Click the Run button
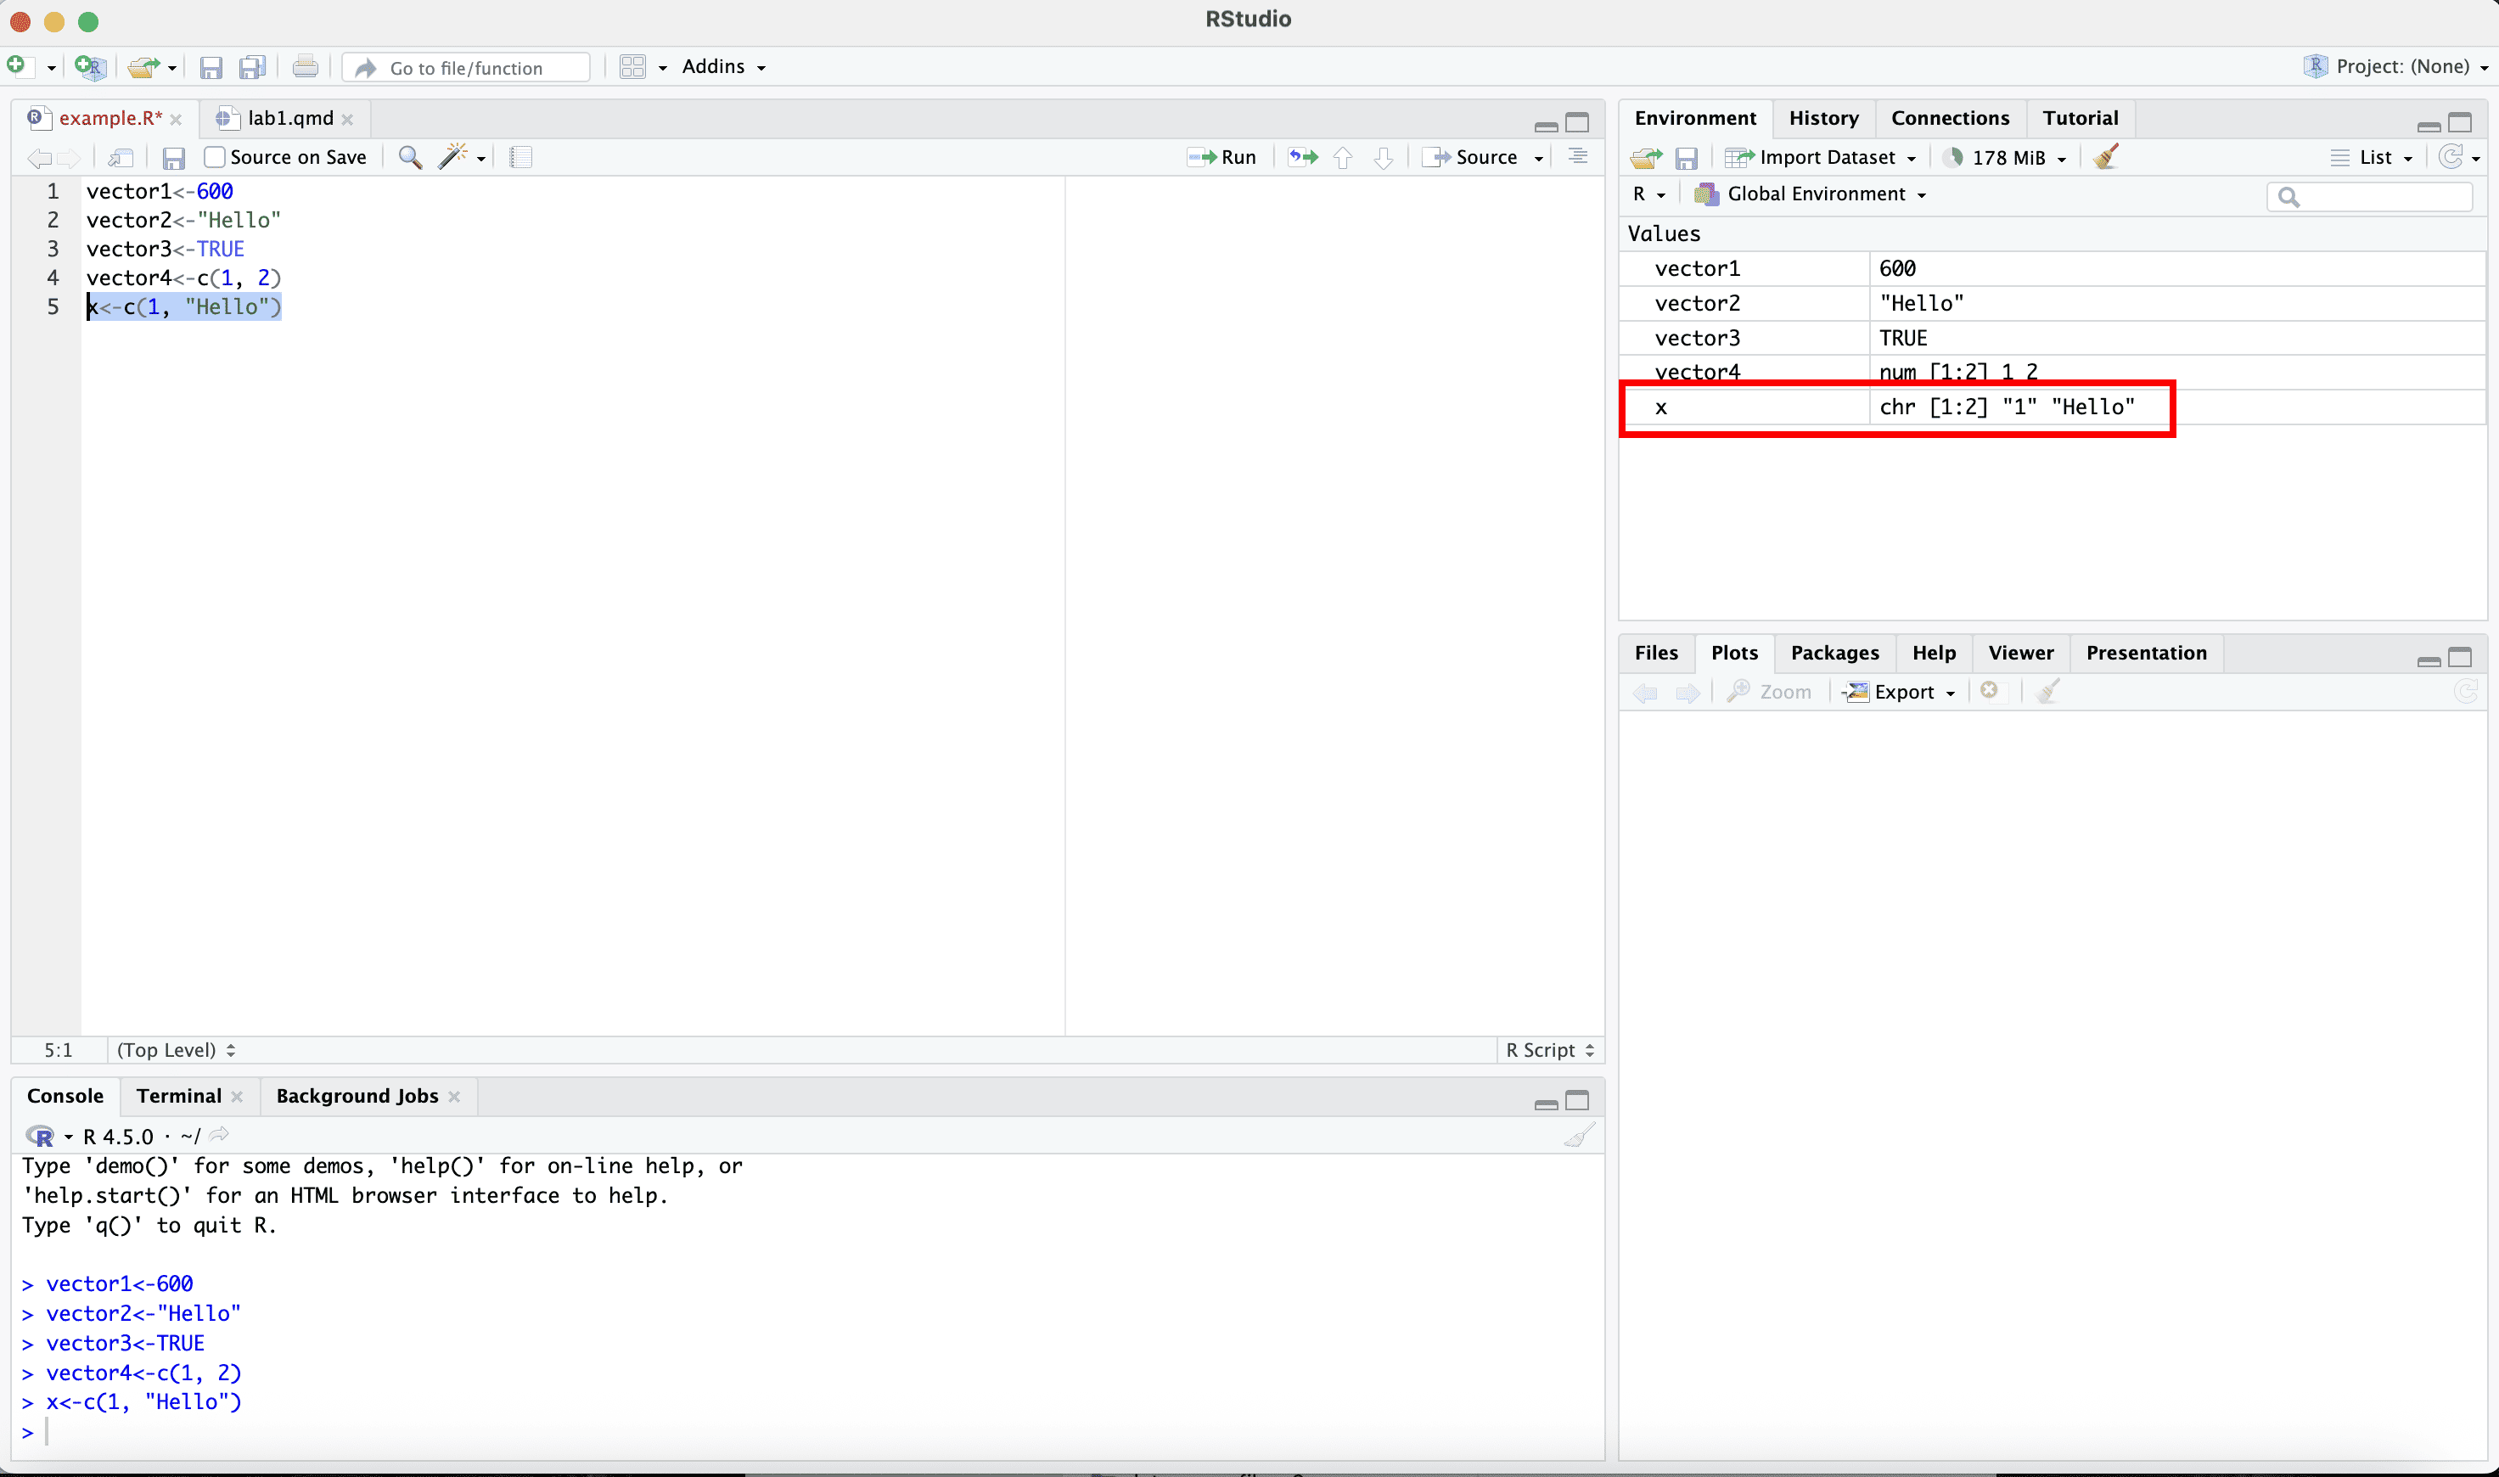 [x=1223, y=156]
